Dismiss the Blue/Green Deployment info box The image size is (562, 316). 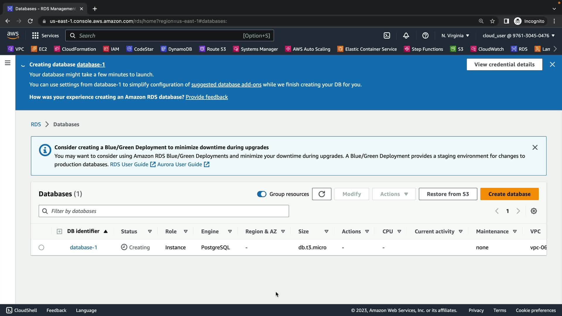pos(535,147)
